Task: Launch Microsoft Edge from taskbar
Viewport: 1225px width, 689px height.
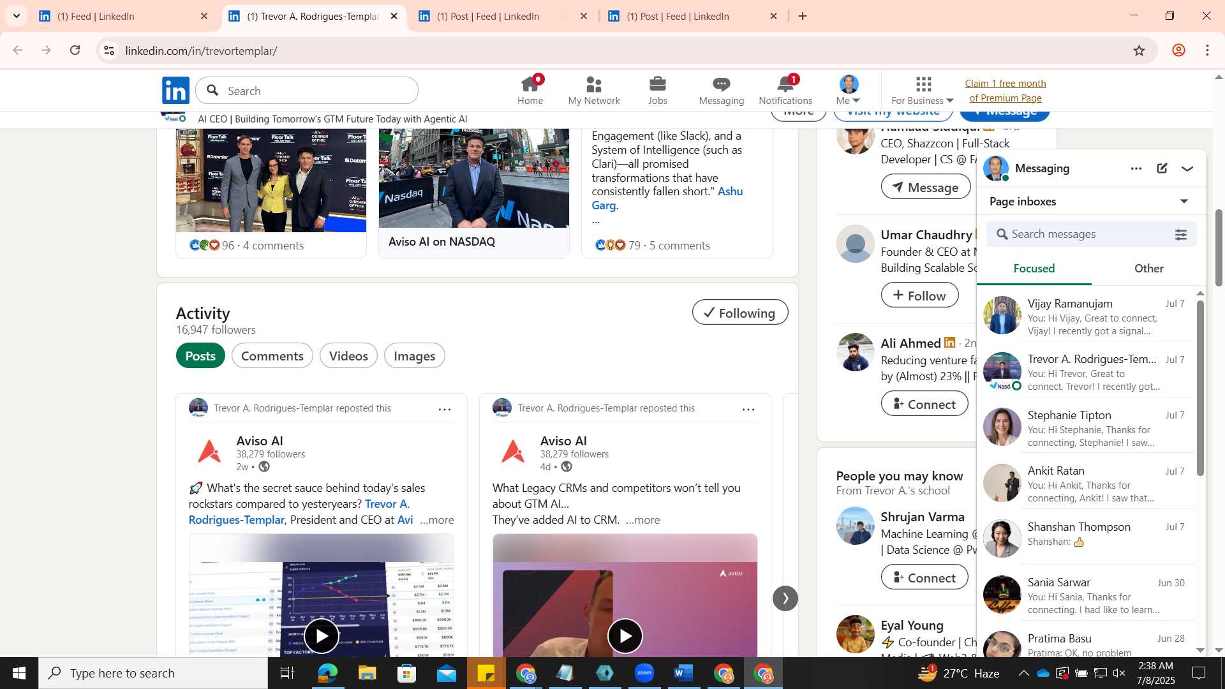Action: point(327,673)
